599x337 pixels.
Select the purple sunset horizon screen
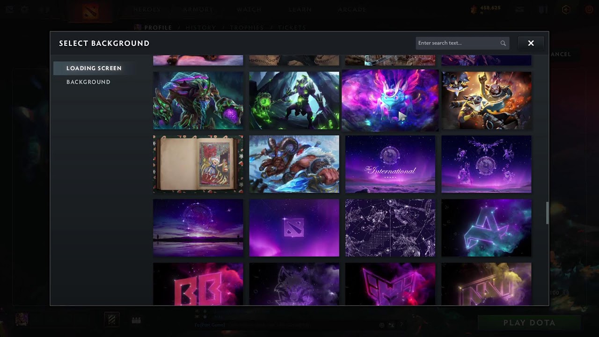pyautogui.click(x=198, y=228)
